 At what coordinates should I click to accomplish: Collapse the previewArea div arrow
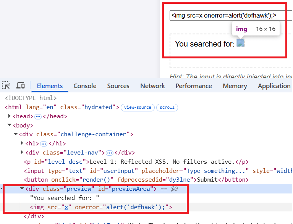click(22, 189)
